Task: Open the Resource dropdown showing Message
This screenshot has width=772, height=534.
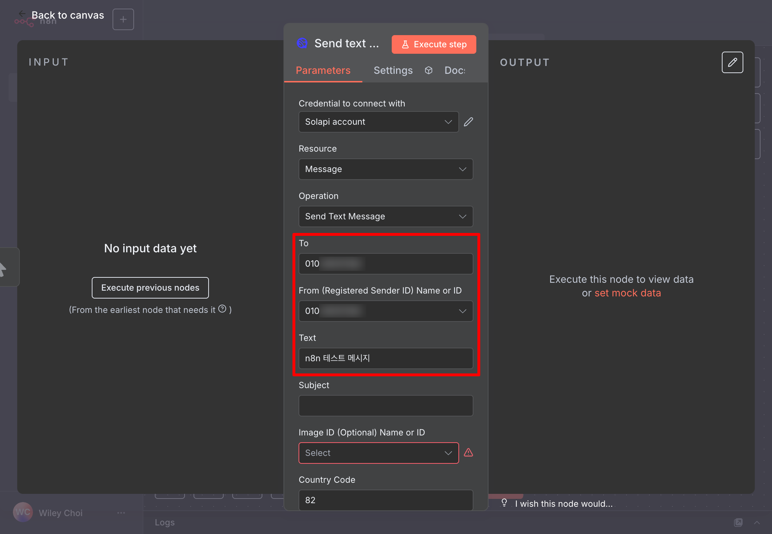Action: click(386, 169)
